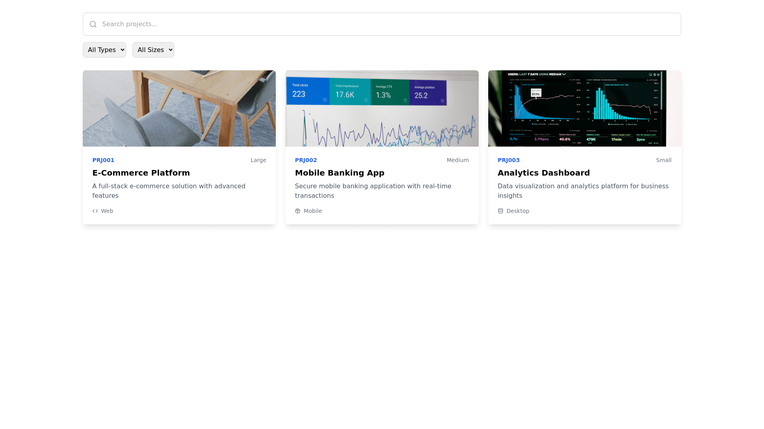The width and height of the screenshot is (764, 429).
Task: Open the PRJ003 project ID link
Action: click(509, 160)
